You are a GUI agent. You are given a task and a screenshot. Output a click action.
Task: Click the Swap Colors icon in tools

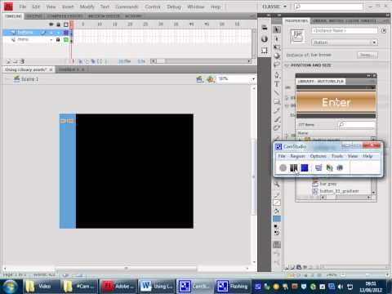[x=277, y=233]
